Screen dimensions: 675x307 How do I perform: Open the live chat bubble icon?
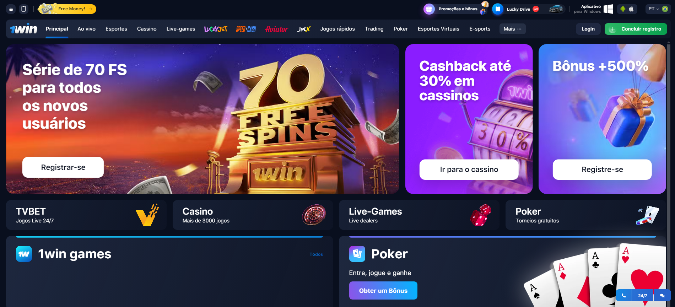662,295
